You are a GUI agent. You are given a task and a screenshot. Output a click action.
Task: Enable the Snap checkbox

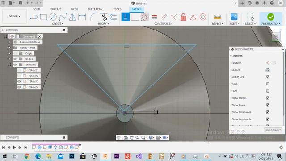[x=268, y=84]
